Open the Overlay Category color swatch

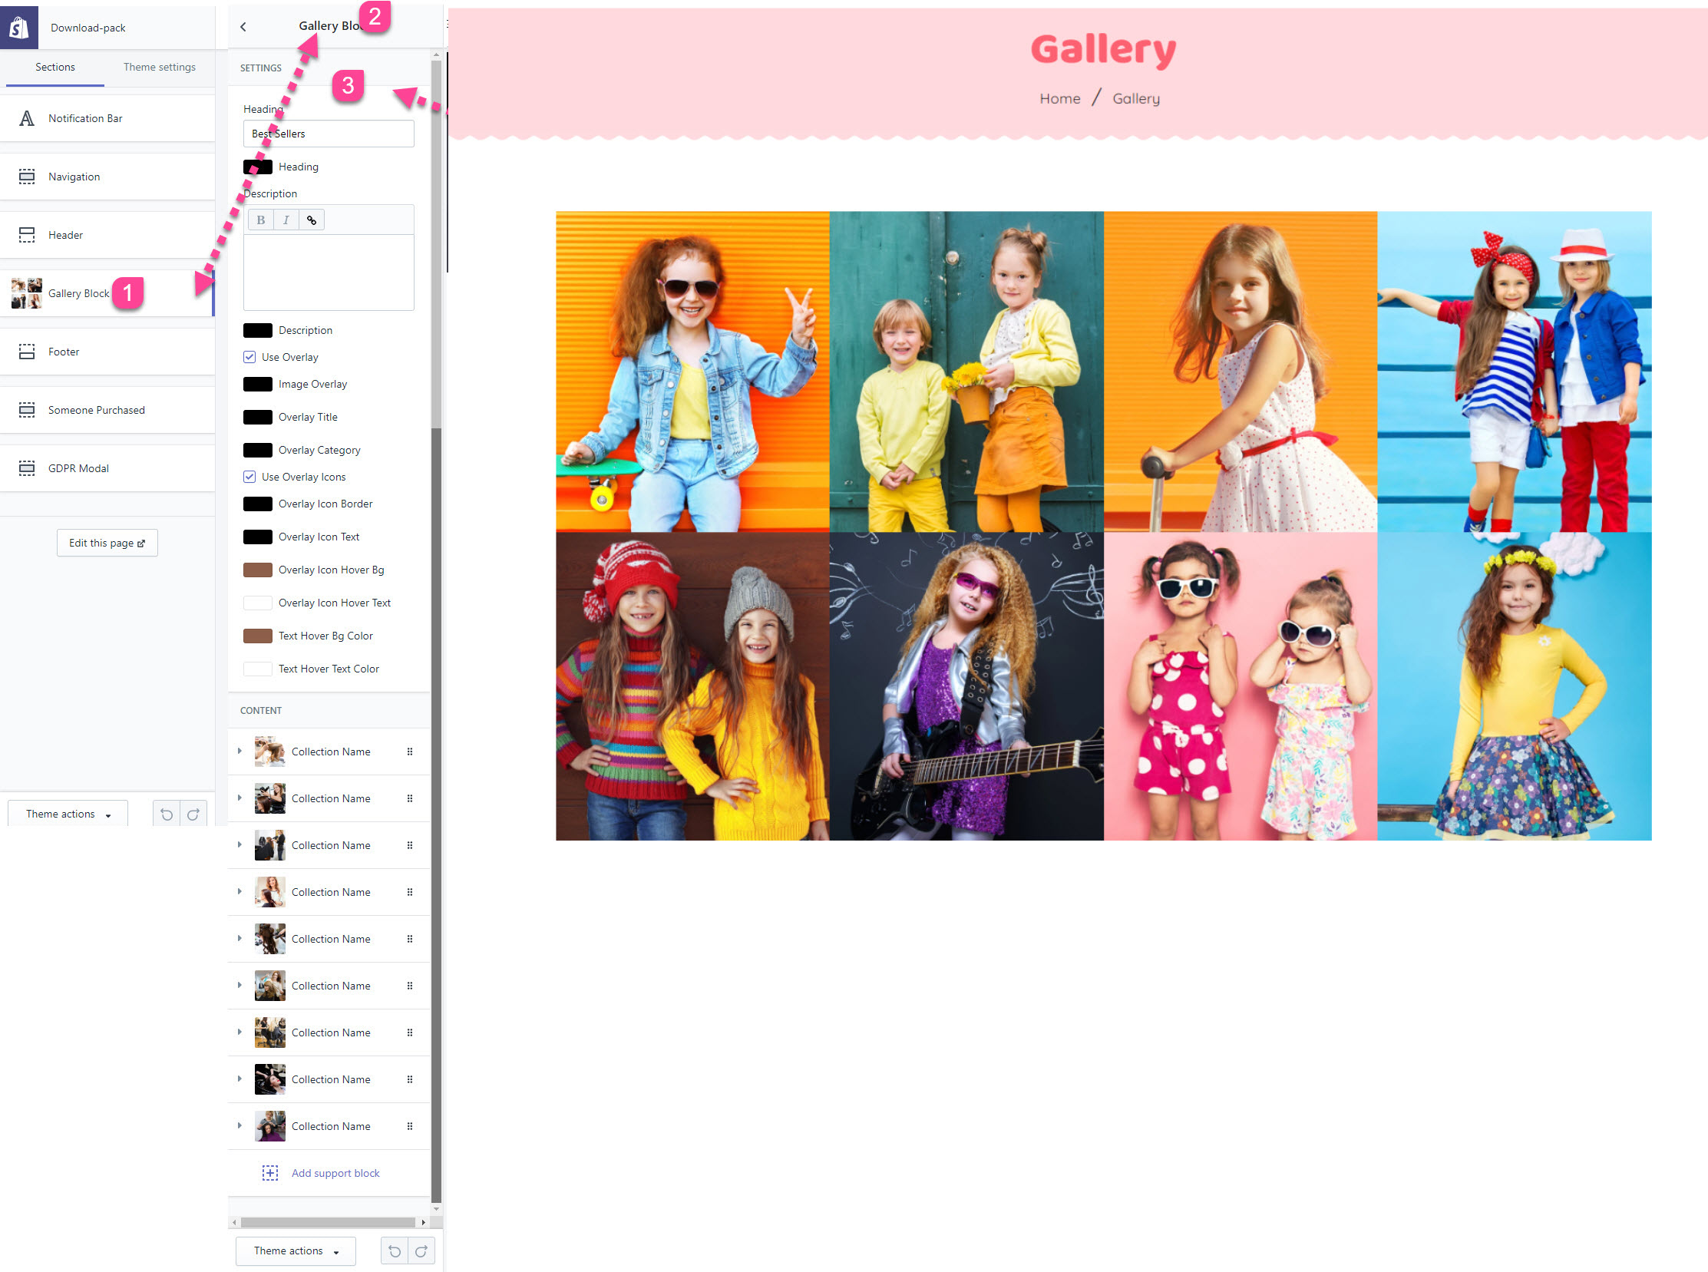tap(258, 451)
